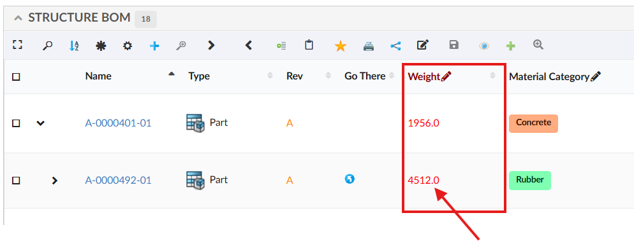Click the A-Z sort icon
Viewport: 634px width, 241px height.
(x=73, y=46)
